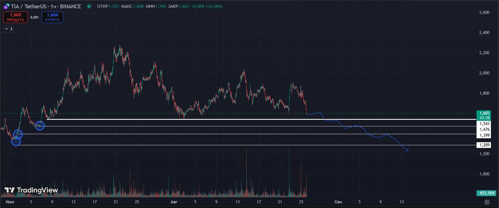The image size is (499, 208).
Task: Click the 2,400 price axis tick
Action: tap(484, 33)
